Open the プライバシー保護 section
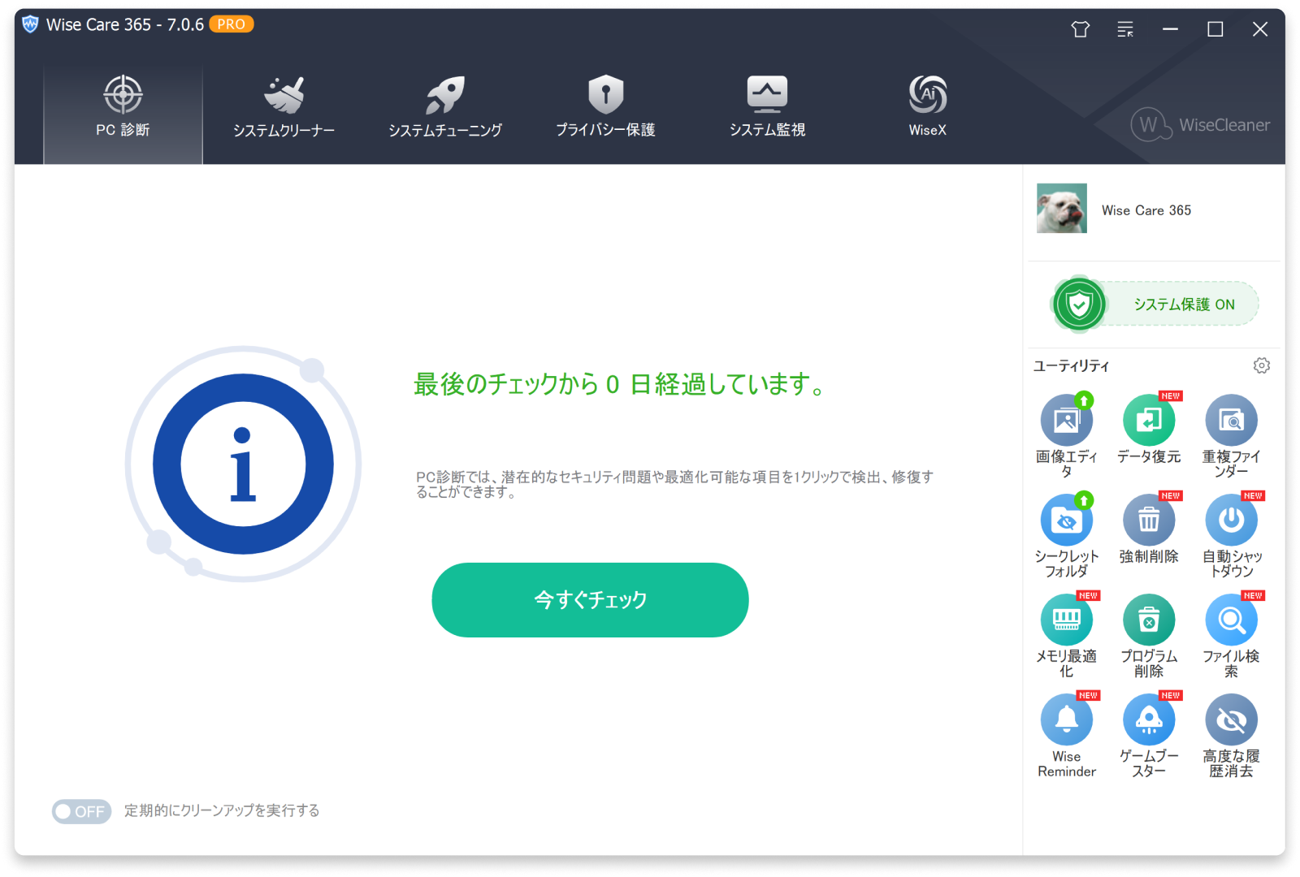The width and height of the screenshot is (1300, 877). point(605,106)
